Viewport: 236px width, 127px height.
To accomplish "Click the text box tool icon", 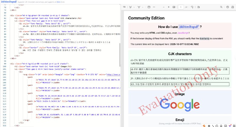I will 149,7.
